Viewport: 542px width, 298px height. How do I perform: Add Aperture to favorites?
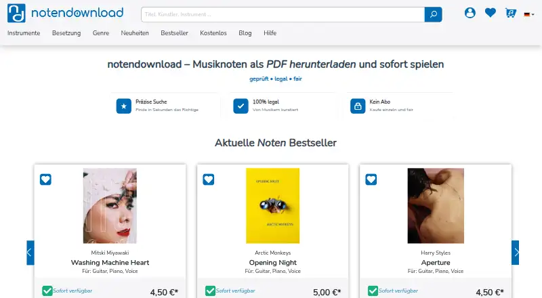pyautogui.click(x=371, y=179)
